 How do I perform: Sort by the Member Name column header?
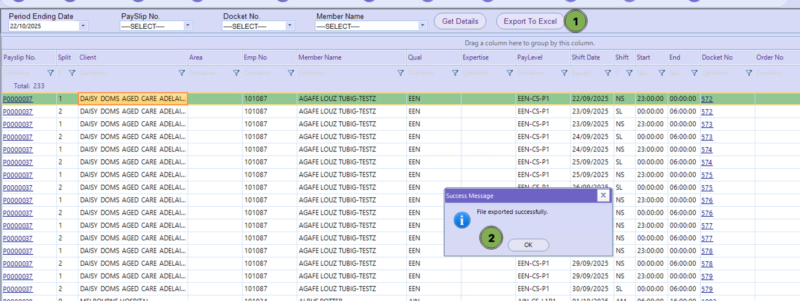(x=320, y=57)
